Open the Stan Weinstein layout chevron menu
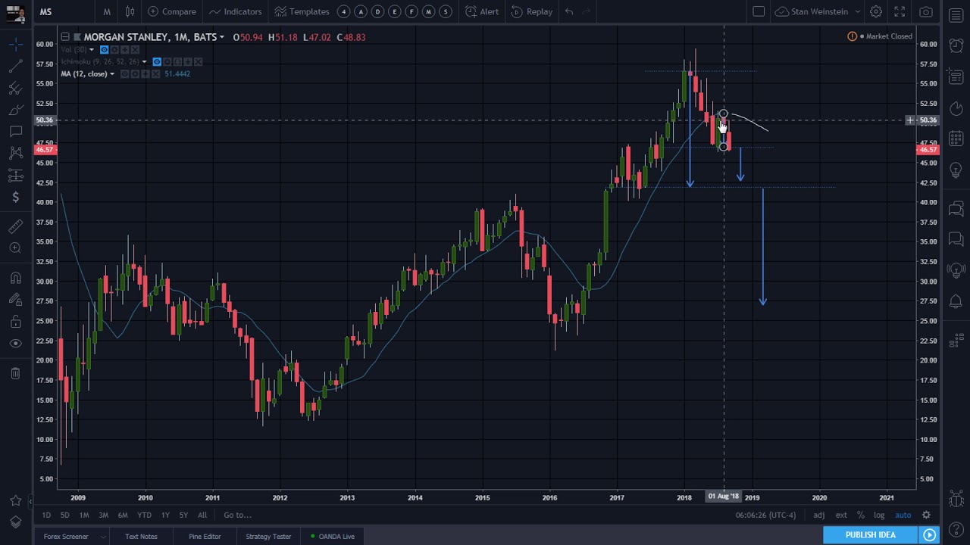Image resolution: width=970 pixels, height=545 pixels. [x=857, y=11]
